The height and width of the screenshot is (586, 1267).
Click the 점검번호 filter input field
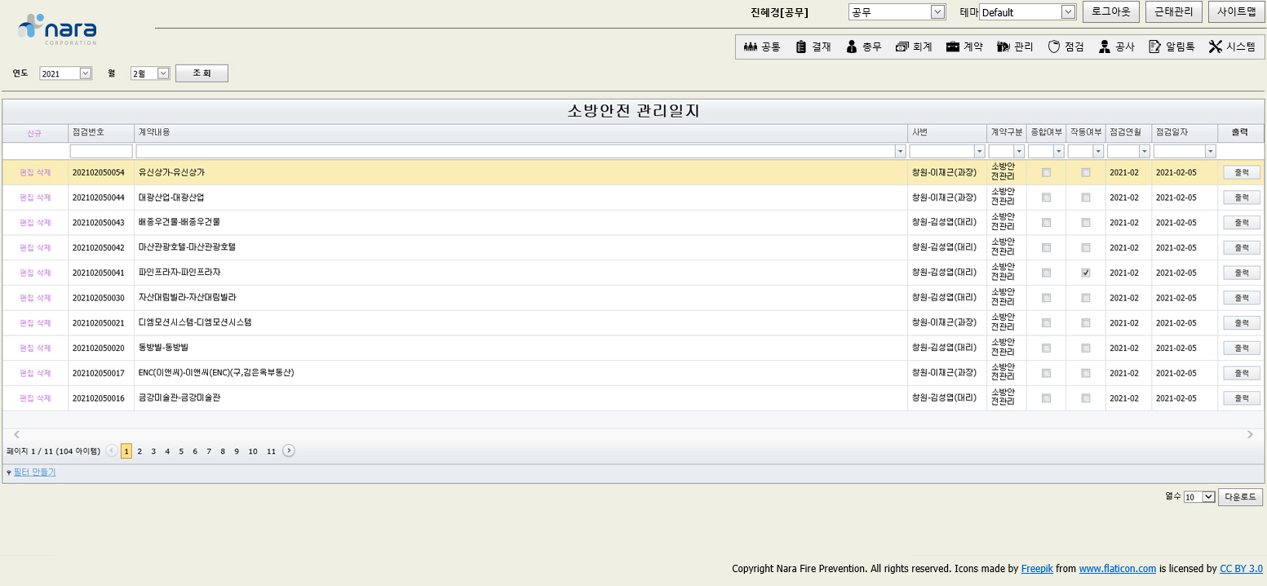(x=101, y=152)
